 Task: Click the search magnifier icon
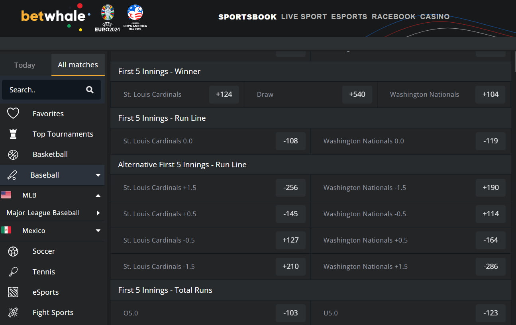point(90,90)
